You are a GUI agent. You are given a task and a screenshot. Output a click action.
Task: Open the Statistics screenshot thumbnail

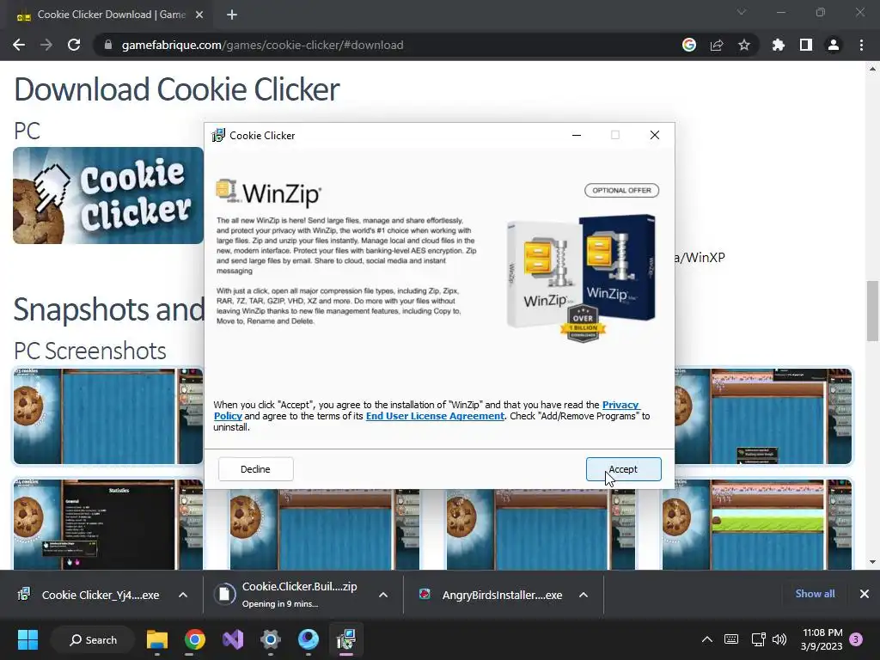click(108, 524)
